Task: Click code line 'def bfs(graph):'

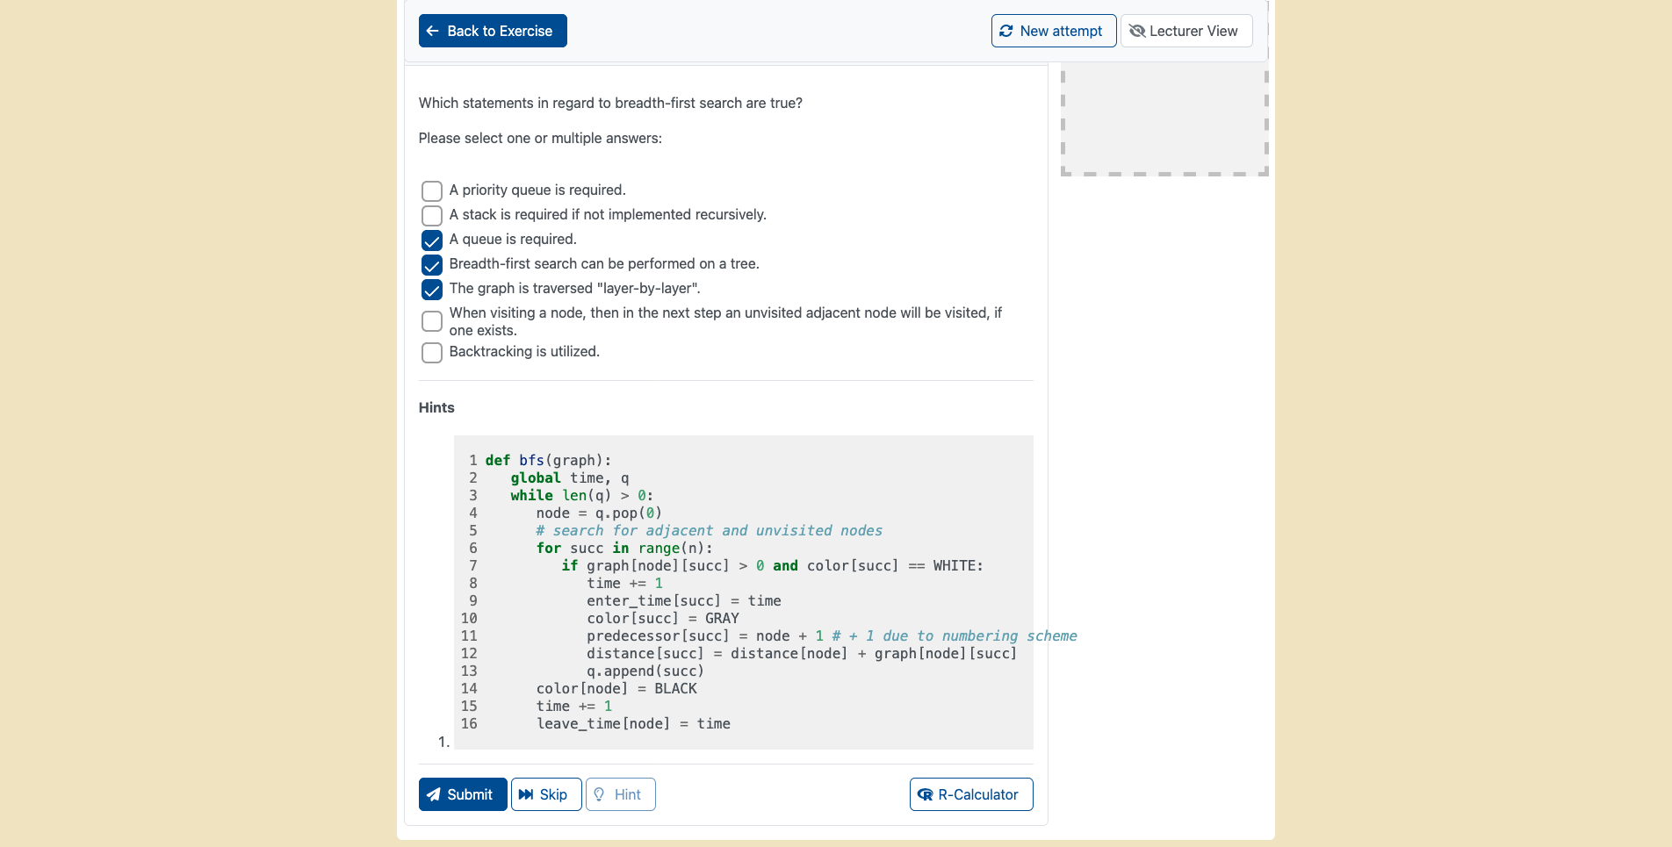Action: [x=548, y=460]
